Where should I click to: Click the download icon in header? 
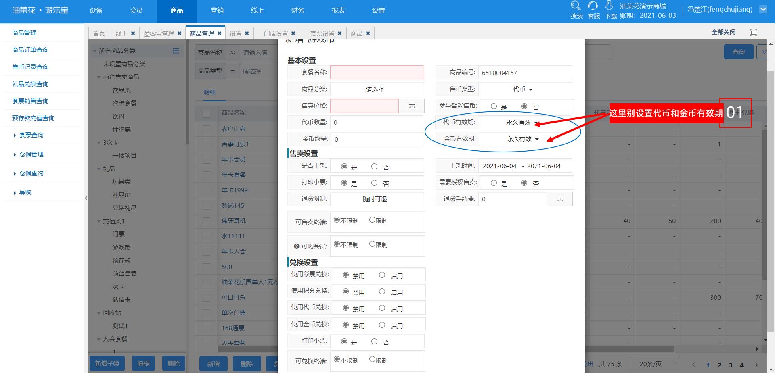tap(609, 6)
